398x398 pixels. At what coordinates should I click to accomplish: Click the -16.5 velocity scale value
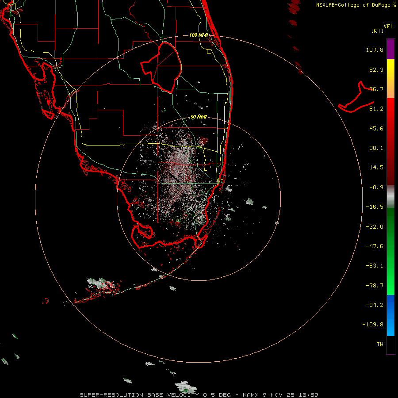(375, 207)
